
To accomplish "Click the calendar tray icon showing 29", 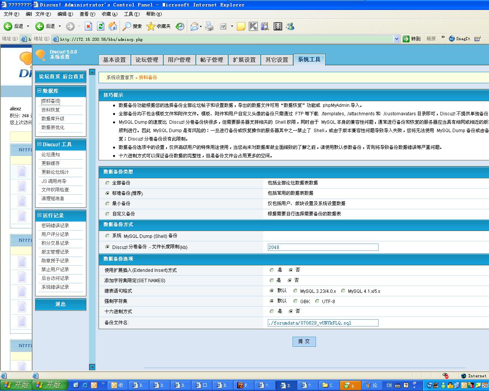I will (x=484, y=385).
